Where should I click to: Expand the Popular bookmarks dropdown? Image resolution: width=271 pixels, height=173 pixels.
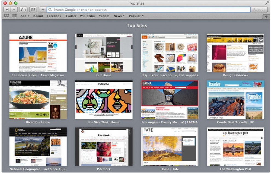tap(136, 16)
